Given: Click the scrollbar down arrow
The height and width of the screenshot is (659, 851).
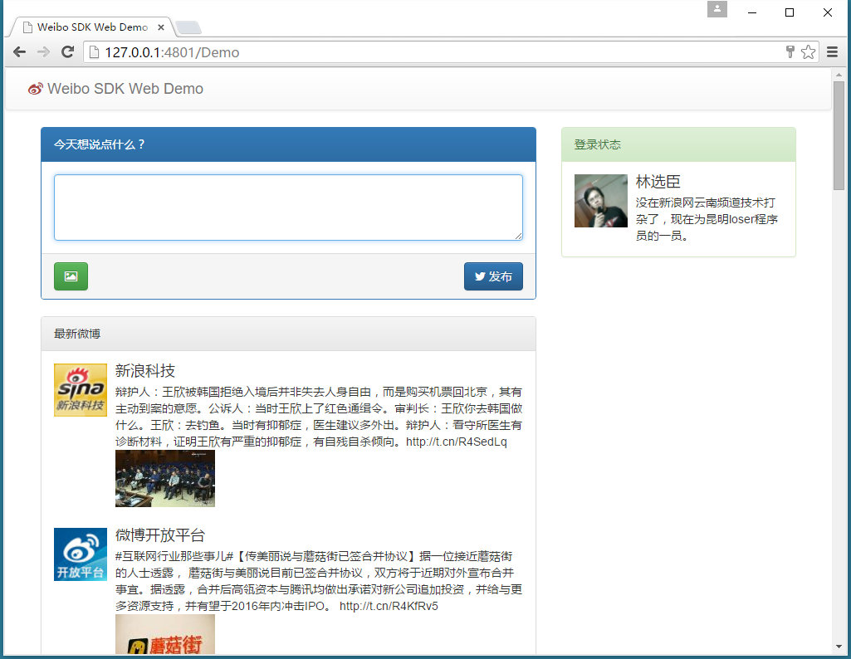Looking at the screenshot, I should pos(839,647).
